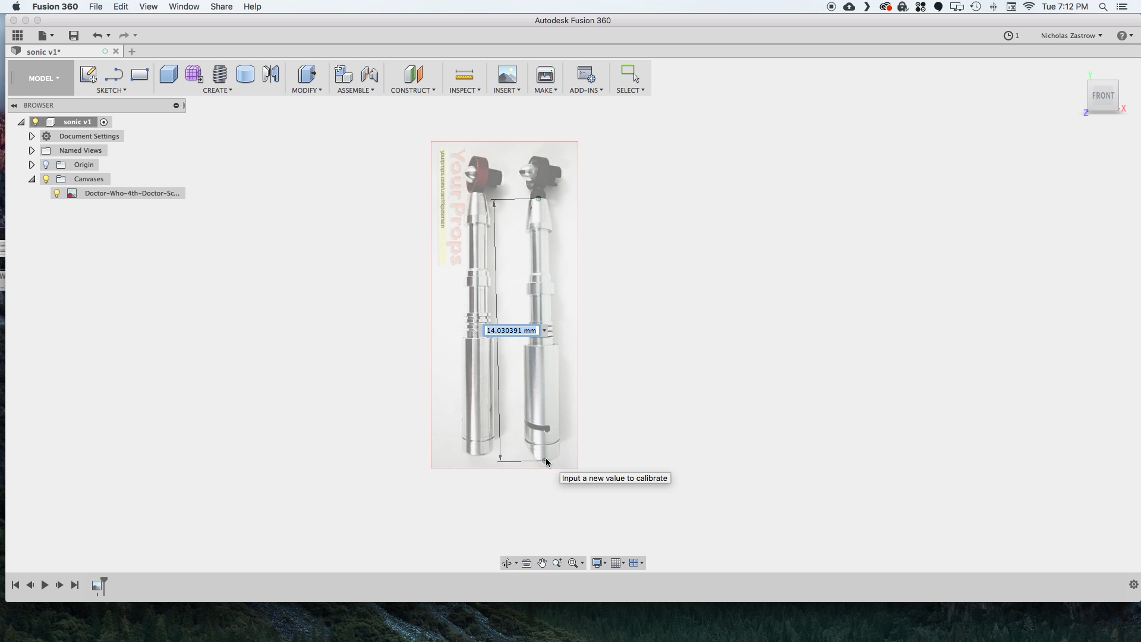Click the Save disk icon

[x=74, y=36]
